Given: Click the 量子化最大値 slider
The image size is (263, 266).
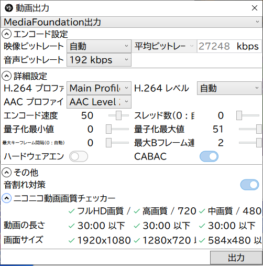Looking at the screenshot, I should 250,129.
